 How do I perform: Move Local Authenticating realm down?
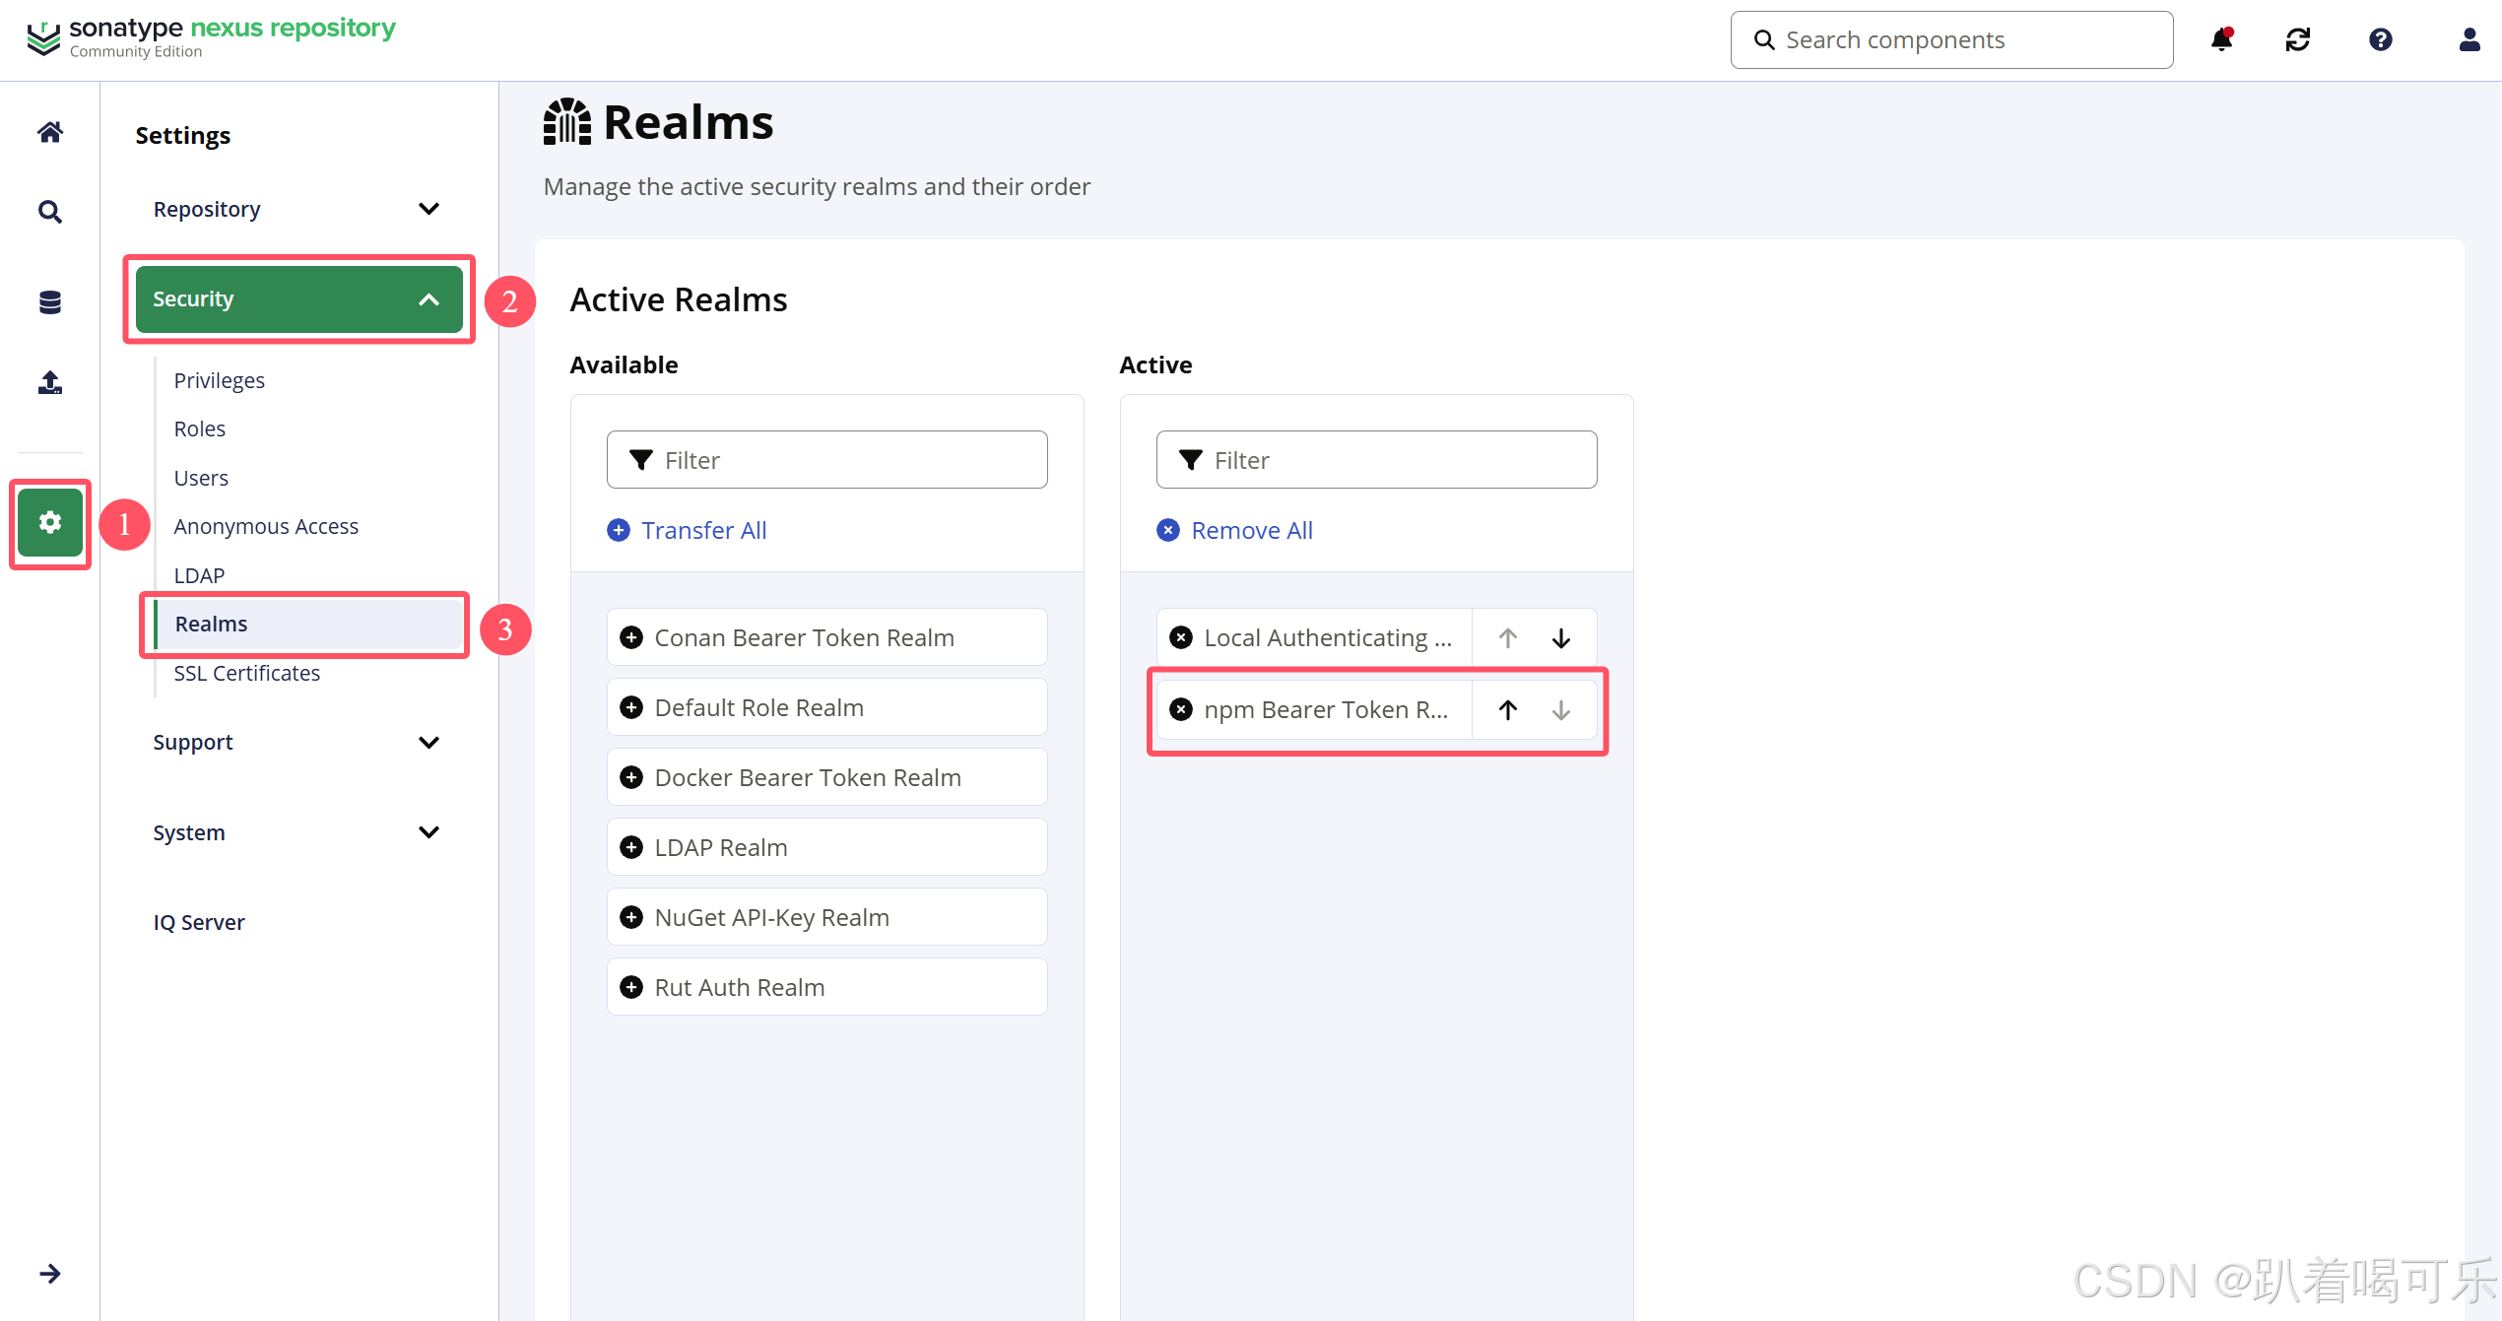(x=1561, y=638)
